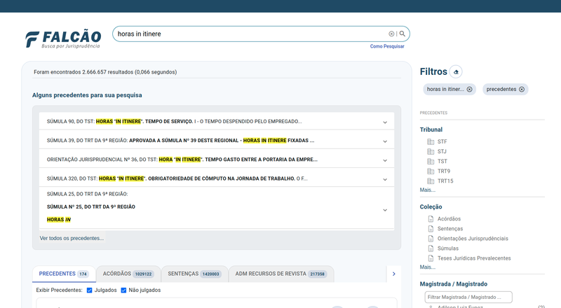Filter collection by Teses Jurídicas Prevalecentes
This screenshot has height=308, width=561.
[x=474, y=258]
